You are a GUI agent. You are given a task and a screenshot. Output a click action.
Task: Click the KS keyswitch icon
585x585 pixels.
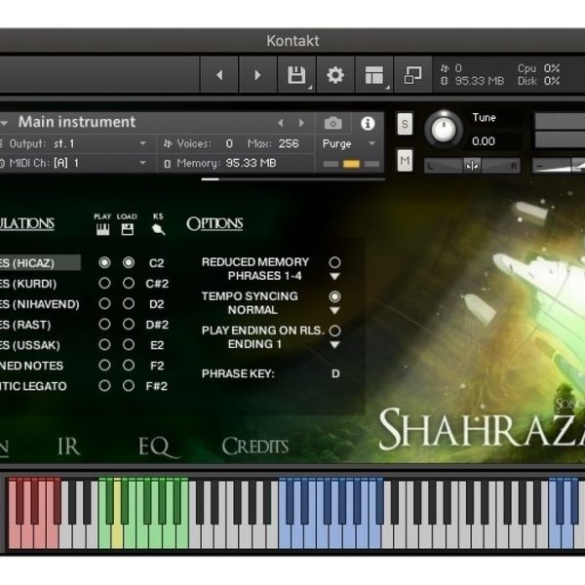point(158,229)
